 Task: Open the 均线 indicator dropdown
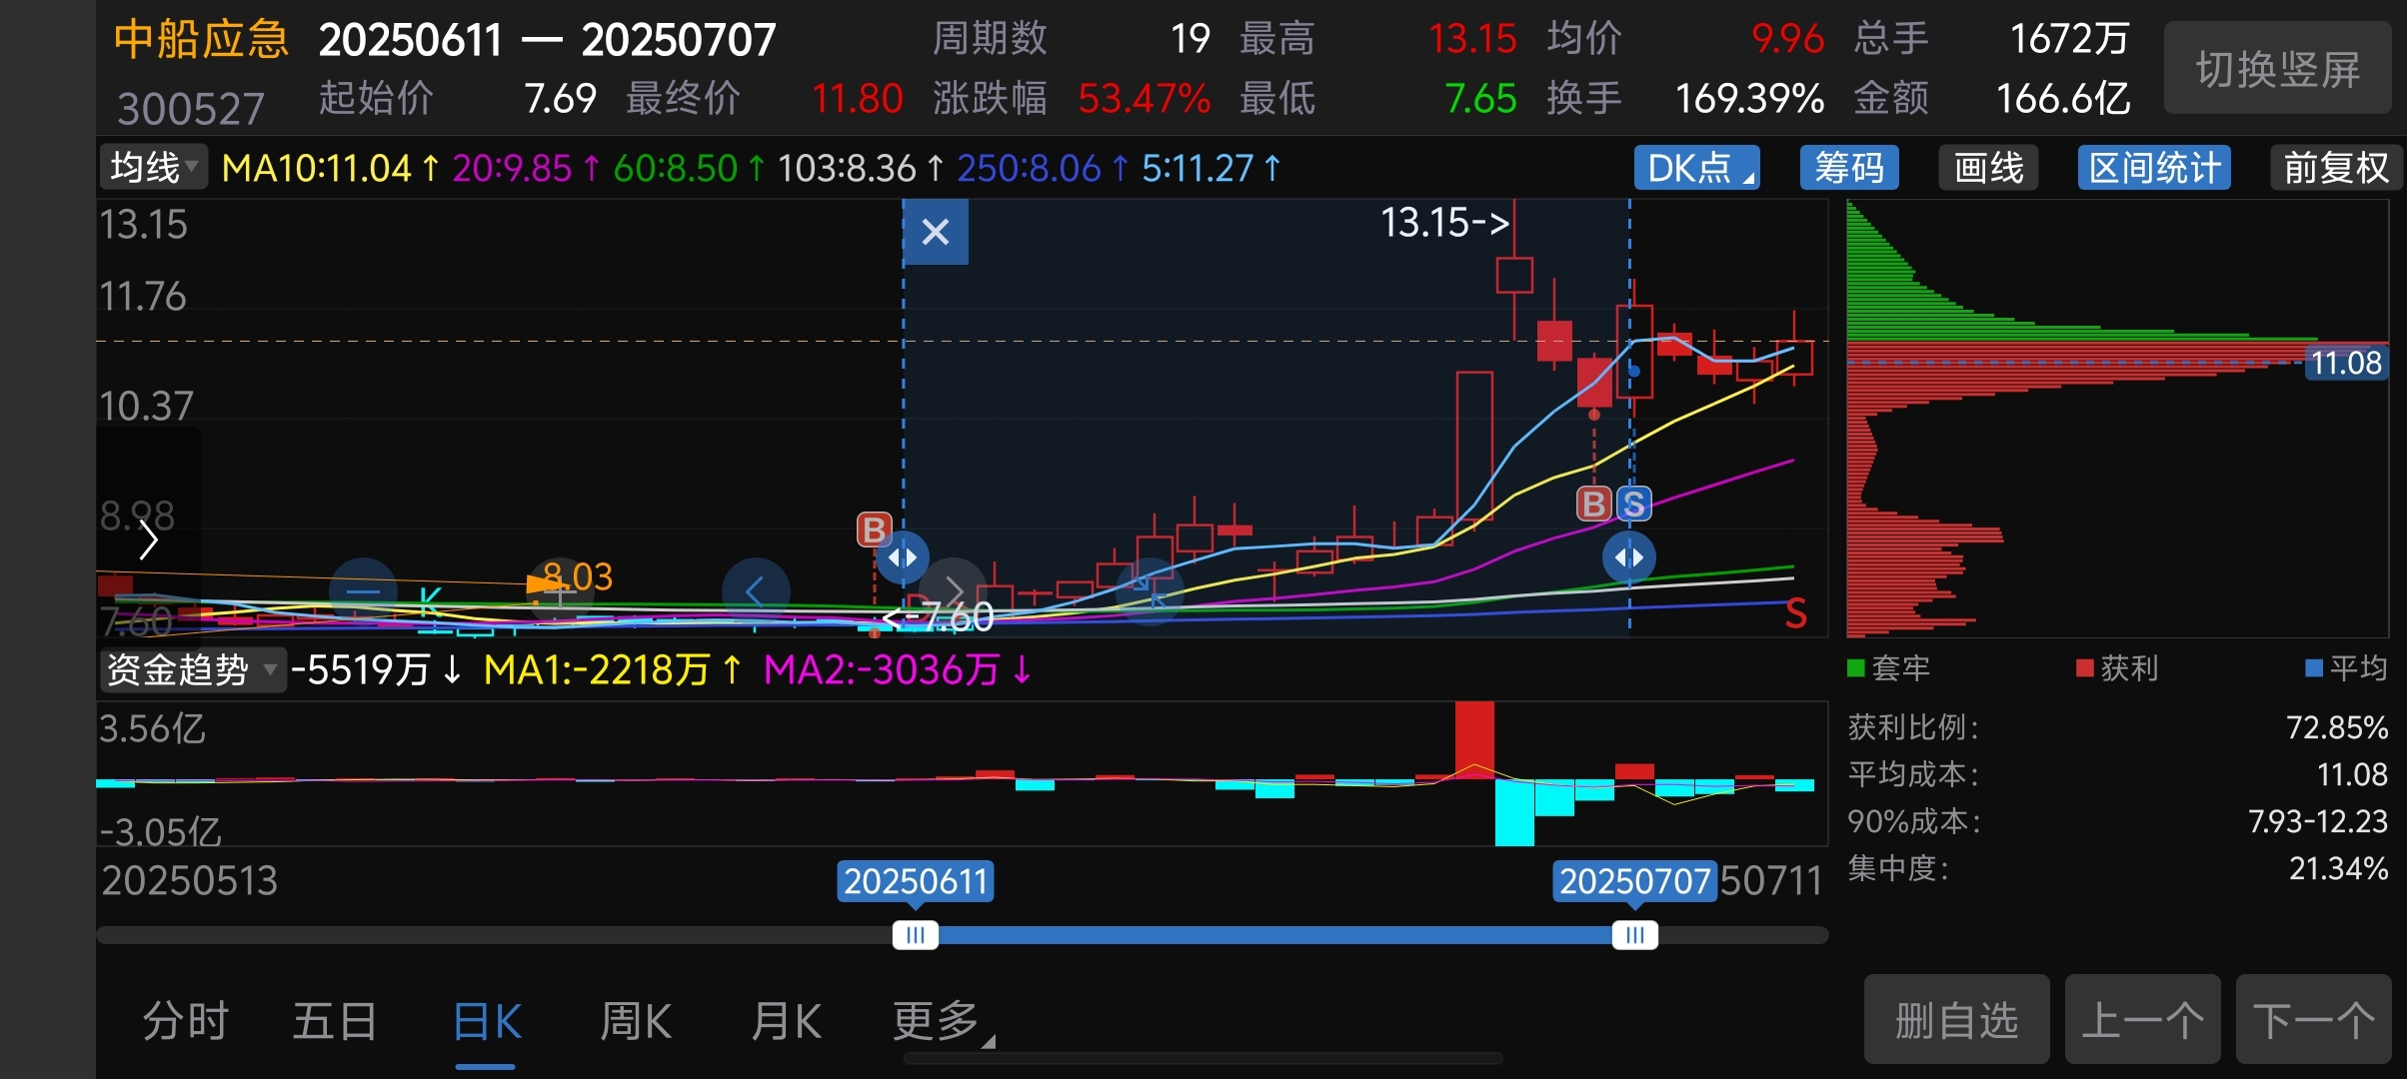coord(154,168)
